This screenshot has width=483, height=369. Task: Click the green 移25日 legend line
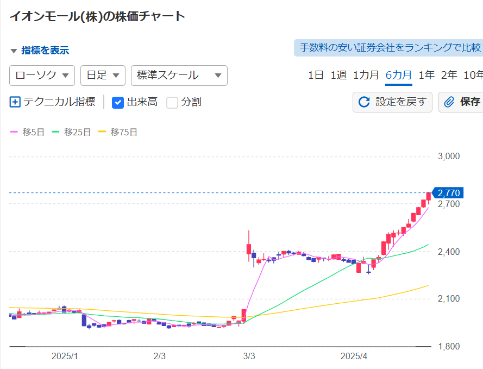[x=55, y=132]
